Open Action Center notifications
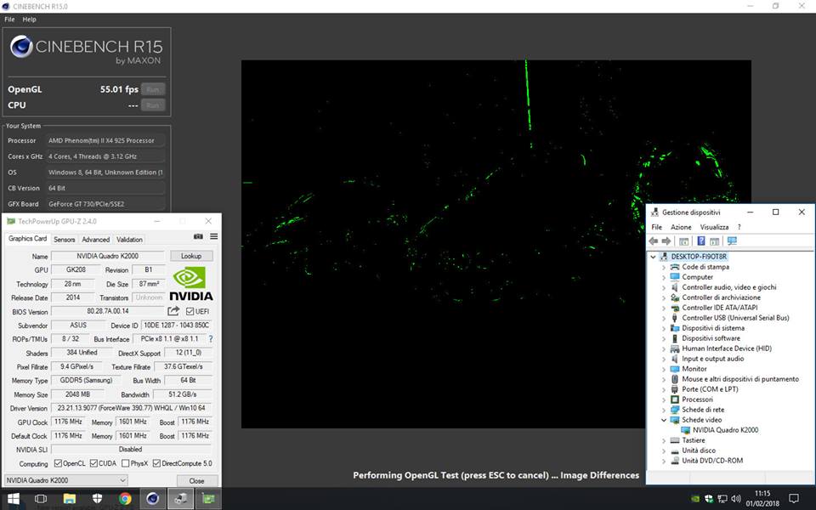816x510 pixels. (x=794, y=499)
